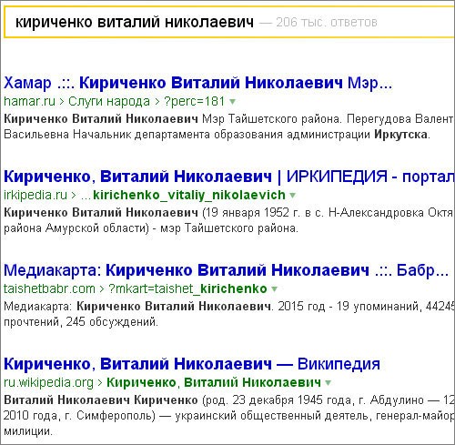The image size is (455, 445).
Task: Open the Слуги народа breadcrumb link
Action: 109,101
